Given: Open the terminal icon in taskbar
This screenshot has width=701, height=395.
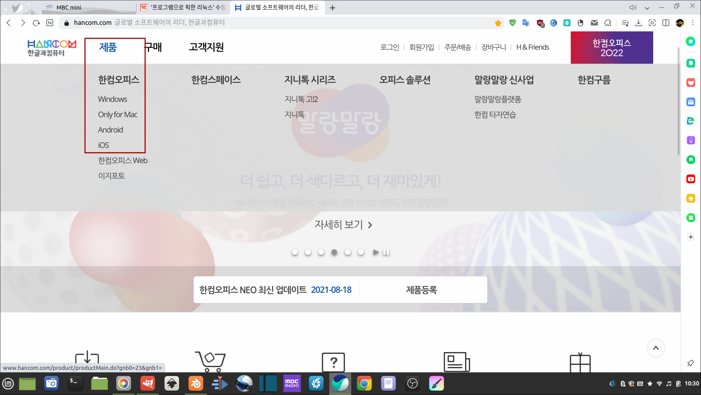Looking at the screenshot, I should tap(75, 384).
